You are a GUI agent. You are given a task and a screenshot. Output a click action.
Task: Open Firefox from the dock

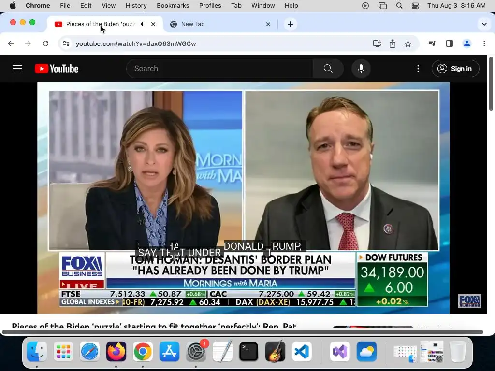click(116, 351)
